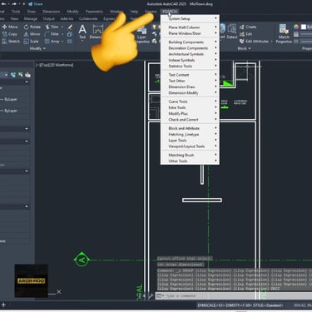Open the Dimension menu

tap(51, 12)
